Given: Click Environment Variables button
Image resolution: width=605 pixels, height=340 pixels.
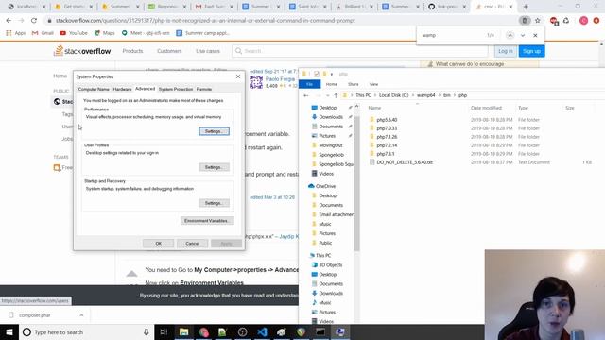Looking at the screenshot, I should click(x=207, y=221).
